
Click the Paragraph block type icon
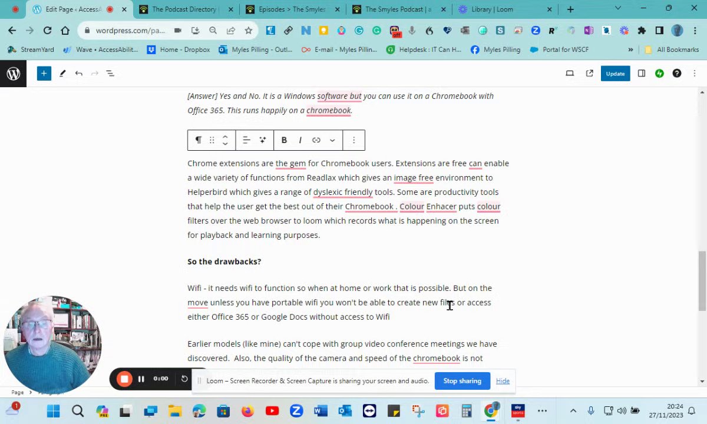click(x=198, y=140)
